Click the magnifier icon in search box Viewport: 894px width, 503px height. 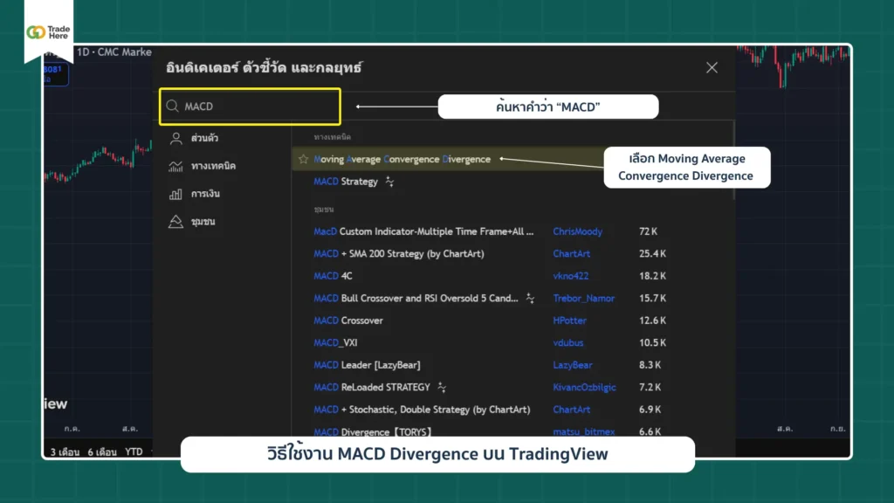172,106
